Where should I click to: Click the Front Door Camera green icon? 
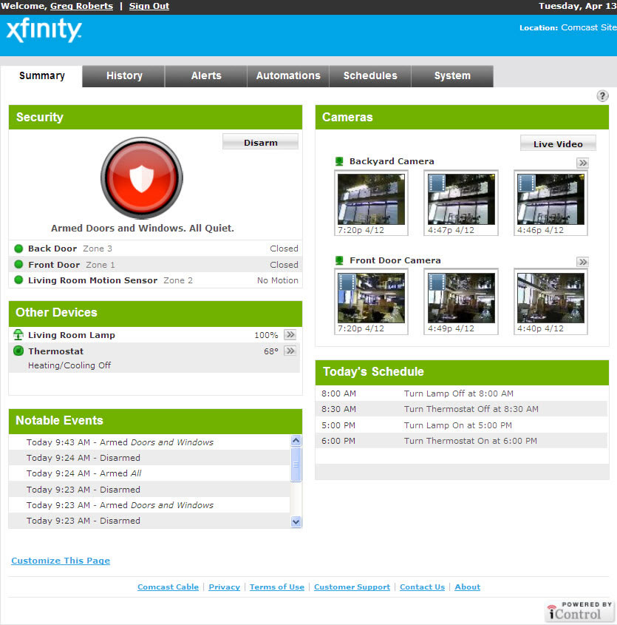[x=340, y=260]
